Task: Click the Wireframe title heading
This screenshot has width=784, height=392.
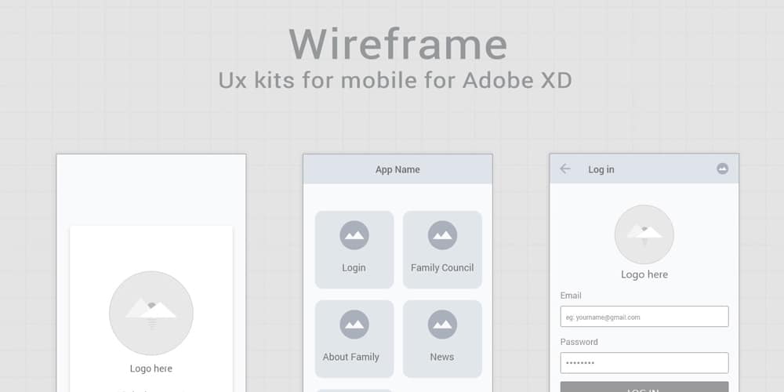Action: pos(398,44)
